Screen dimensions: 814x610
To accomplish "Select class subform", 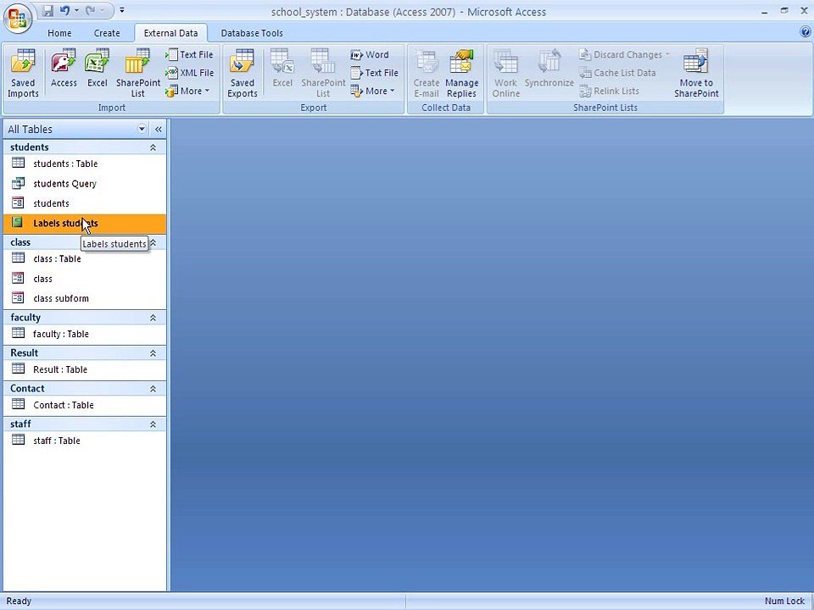I will click(x=85, y=298).
